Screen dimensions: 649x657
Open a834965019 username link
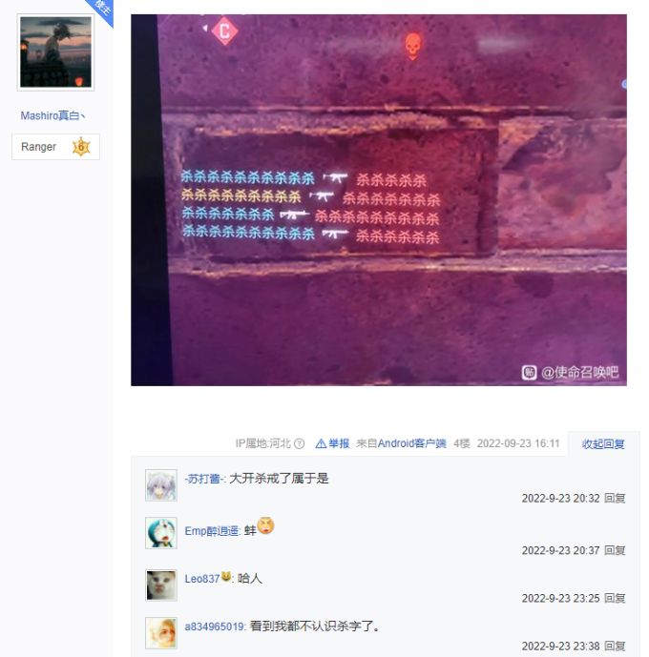click(x=215, y=626)
